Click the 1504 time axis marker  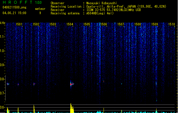[70, 24]
